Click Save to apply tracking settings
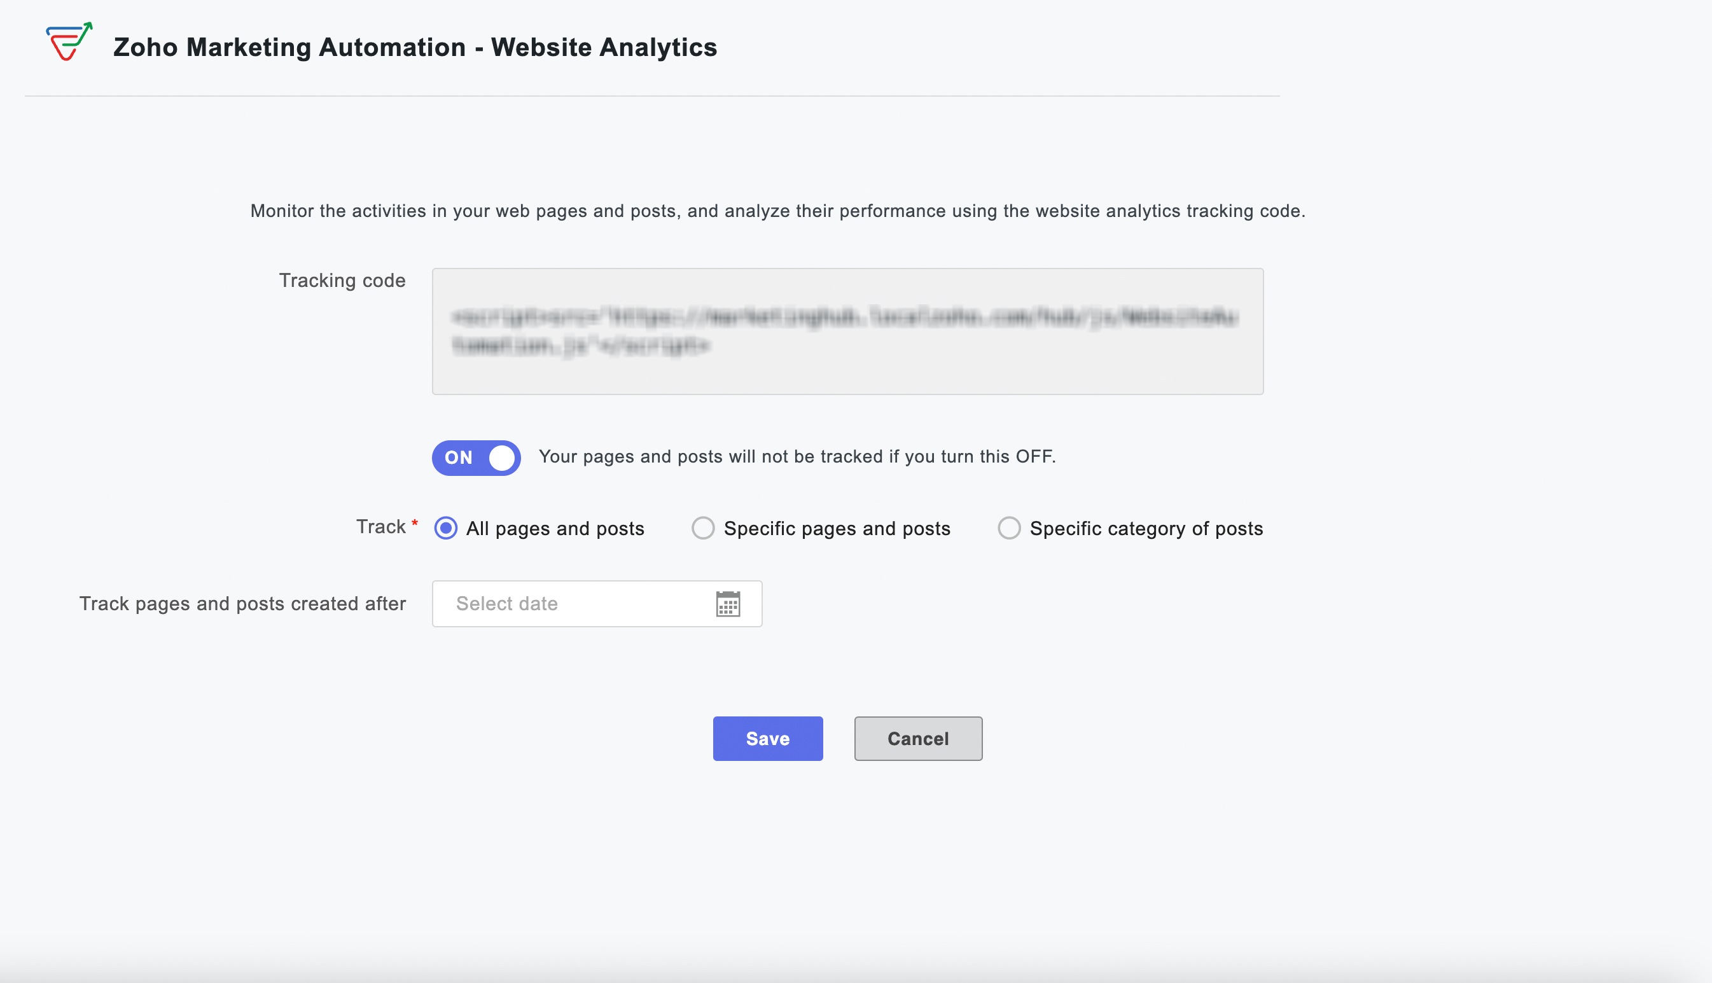Viewport: 1712px width, 983px height. tap(767, 739)
